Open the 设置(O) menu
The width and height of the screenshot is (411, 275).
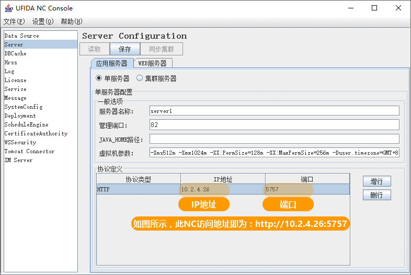[43, 21]
